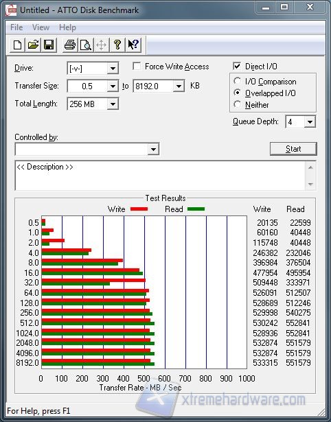Enable the Force Write Access checkbox
This screenshot has height=422, width=331.
click(137, 66)
